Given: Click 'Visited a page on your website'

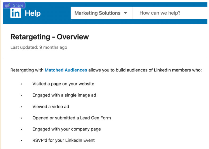Looking at the screenshot, I should 63,84.
